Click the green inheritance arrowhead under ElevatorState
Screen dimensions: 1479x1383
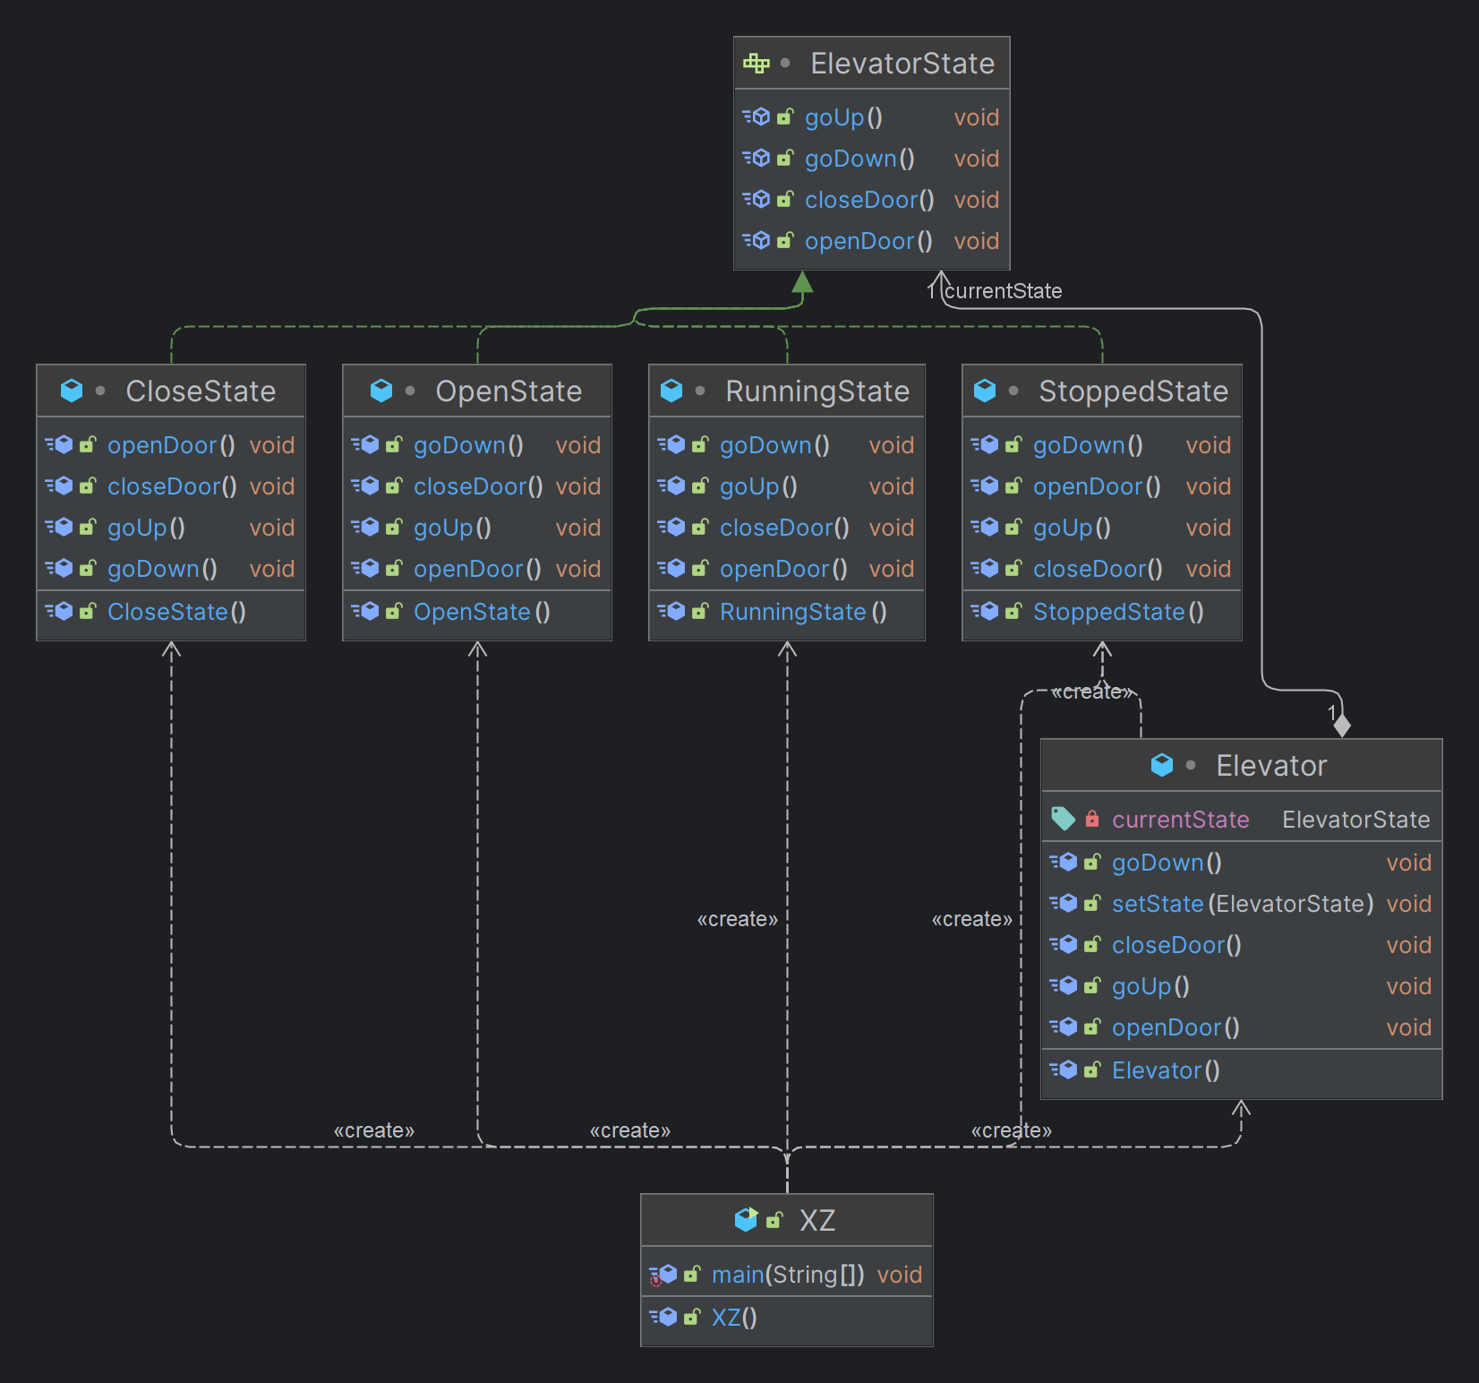click(803, 282)
